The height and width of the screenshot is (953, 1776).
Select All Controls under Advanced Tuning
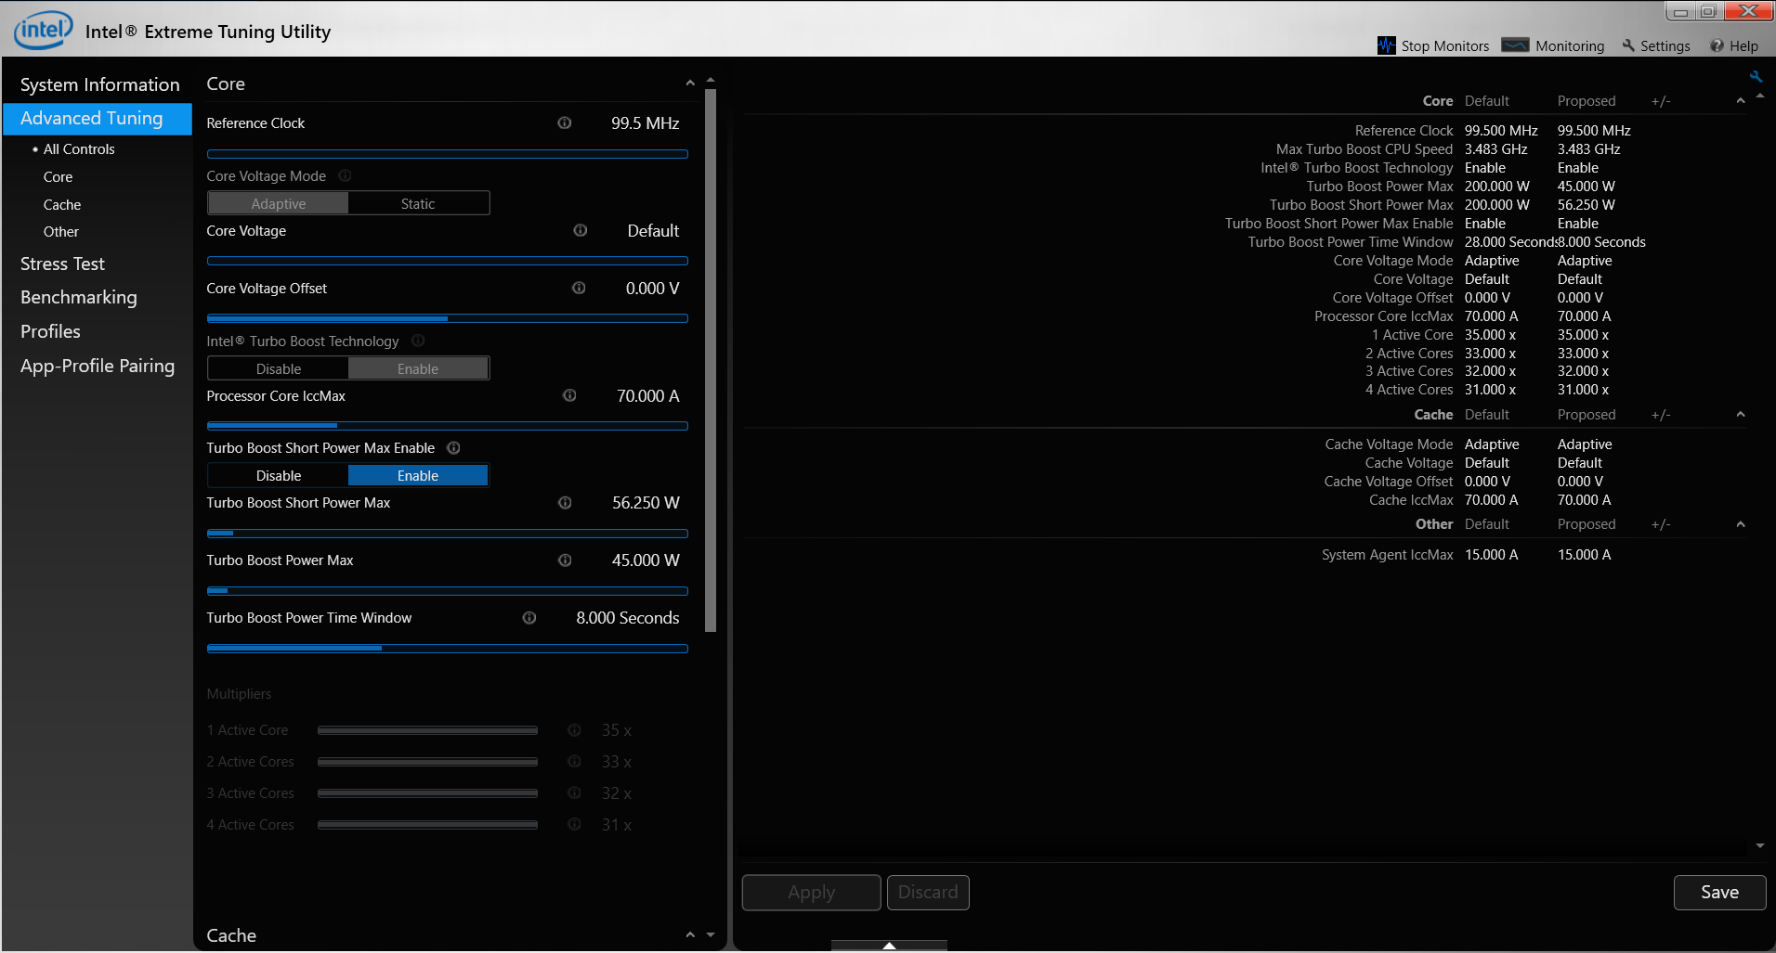79,149
